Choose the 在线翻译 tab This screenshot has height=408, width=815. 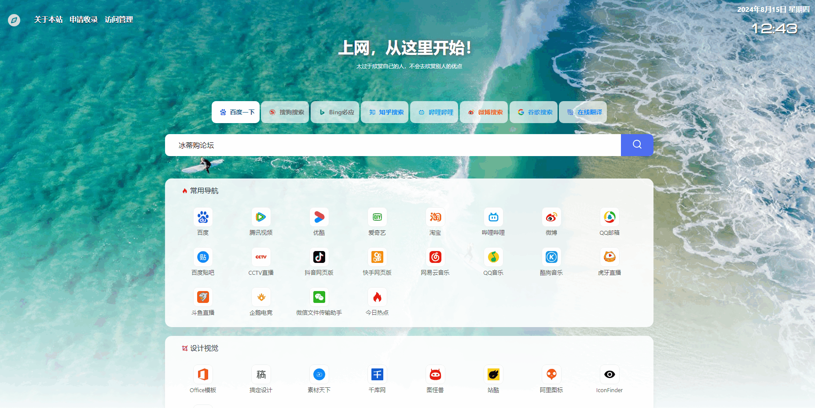pos(584,112)
